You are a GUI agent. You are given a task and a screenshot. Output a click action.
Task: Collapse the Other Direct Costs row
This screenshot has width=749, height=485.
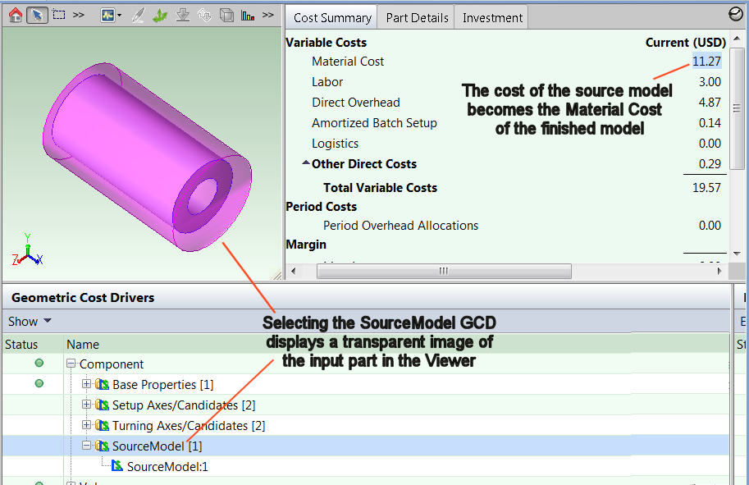tap(306, 163)
